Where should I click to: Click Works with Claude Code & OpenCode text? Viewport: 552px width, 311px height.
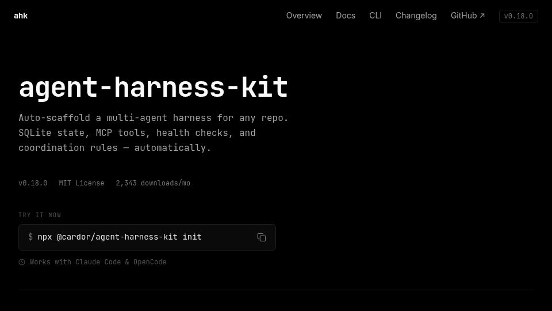click(98, 262)
